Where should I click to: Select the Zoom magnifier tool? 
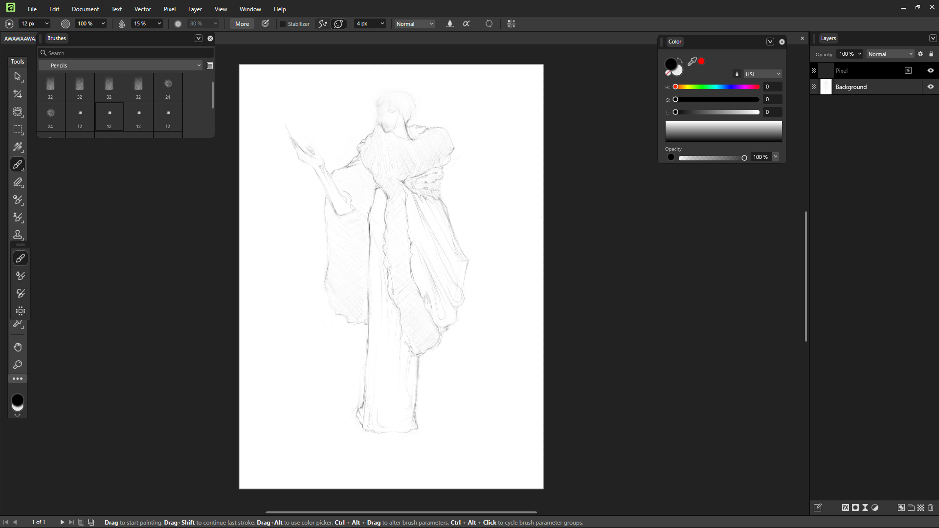click(18, 365)
